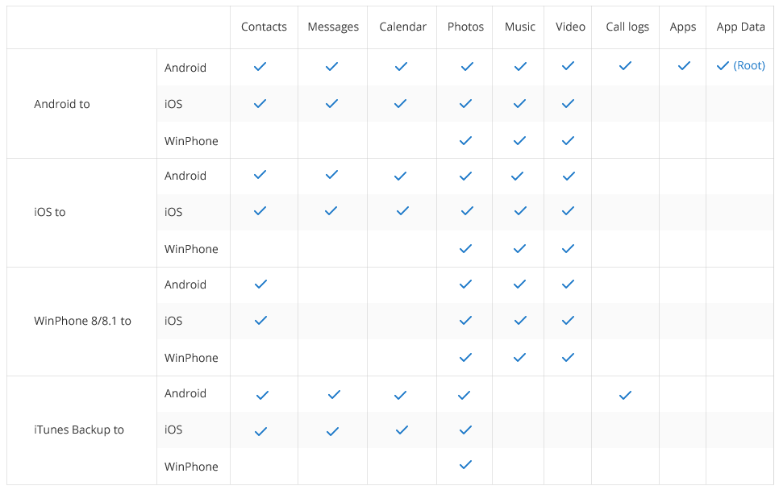Click the "Android to" row group label
Screen dimensions: 779x490
click(62, 104)
